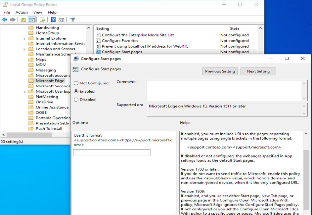This screenshot has height=215, width=312.
Task: Click the NetMeeting folder icon
Action: [x=31, y=97]
